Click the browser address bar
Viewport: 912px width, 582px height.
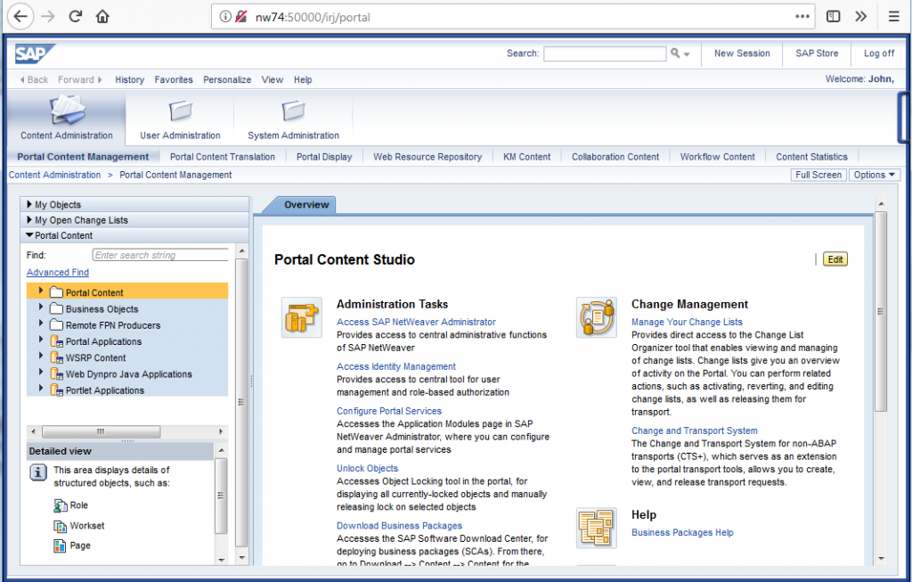point(515,17)
